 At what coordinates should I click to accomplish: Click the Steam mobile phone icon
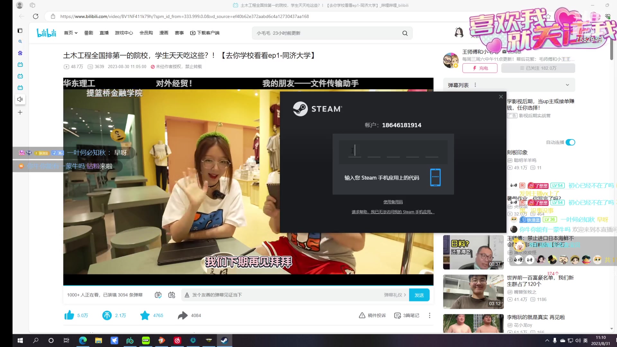click(435, 177)
